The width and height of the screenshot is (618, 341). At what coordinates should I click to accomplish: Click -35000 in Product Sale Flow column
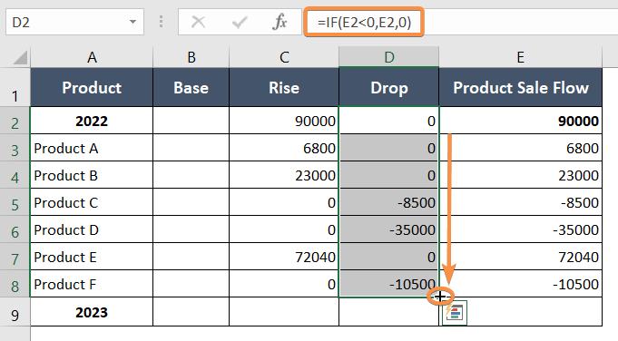pos(521,229)
